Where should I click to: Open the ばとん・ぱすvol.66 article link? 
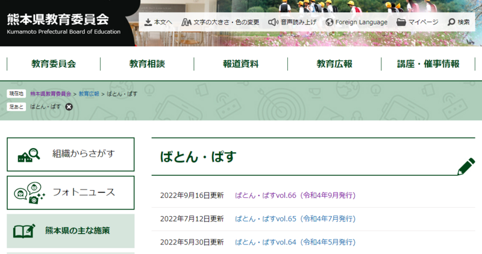295,196
